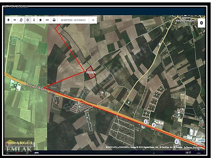
Task: Refresh the map with circular arrows icon
Action: tap(21, 20)
